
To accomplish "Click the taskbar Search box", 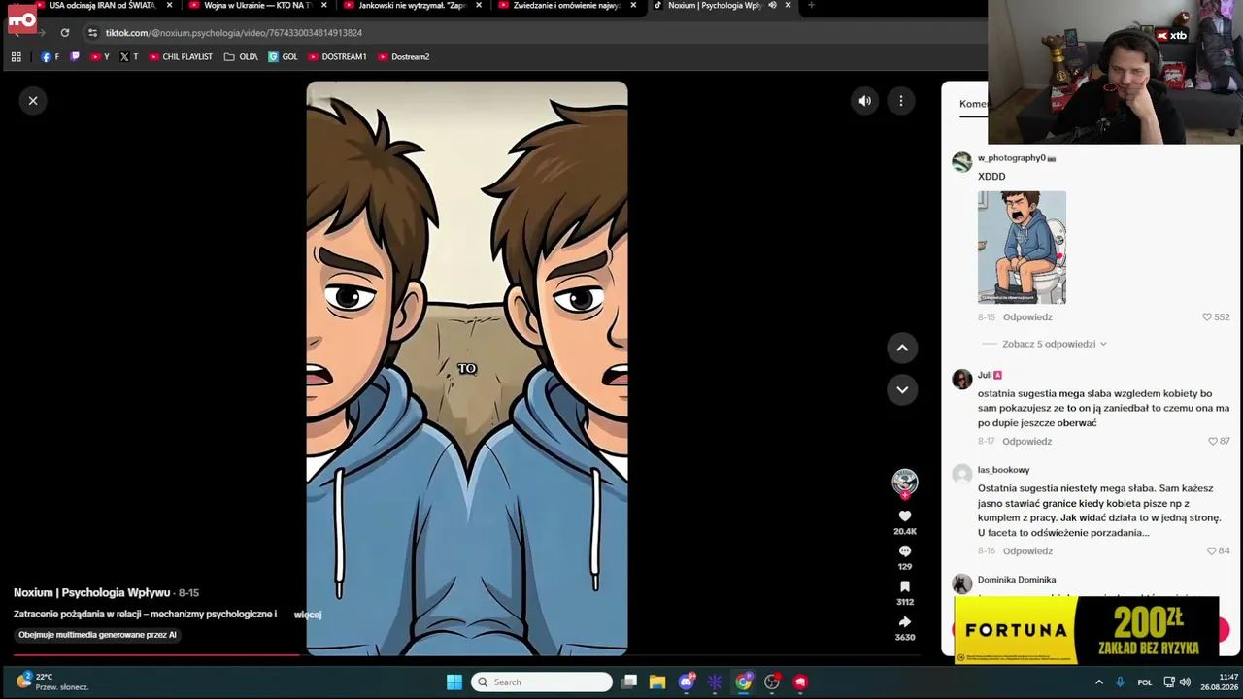I will pos(542,682).
